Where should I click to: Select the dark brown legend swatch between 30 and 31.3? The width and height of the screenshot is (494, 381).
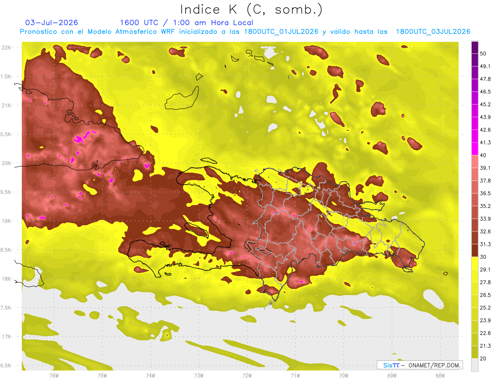475,250
